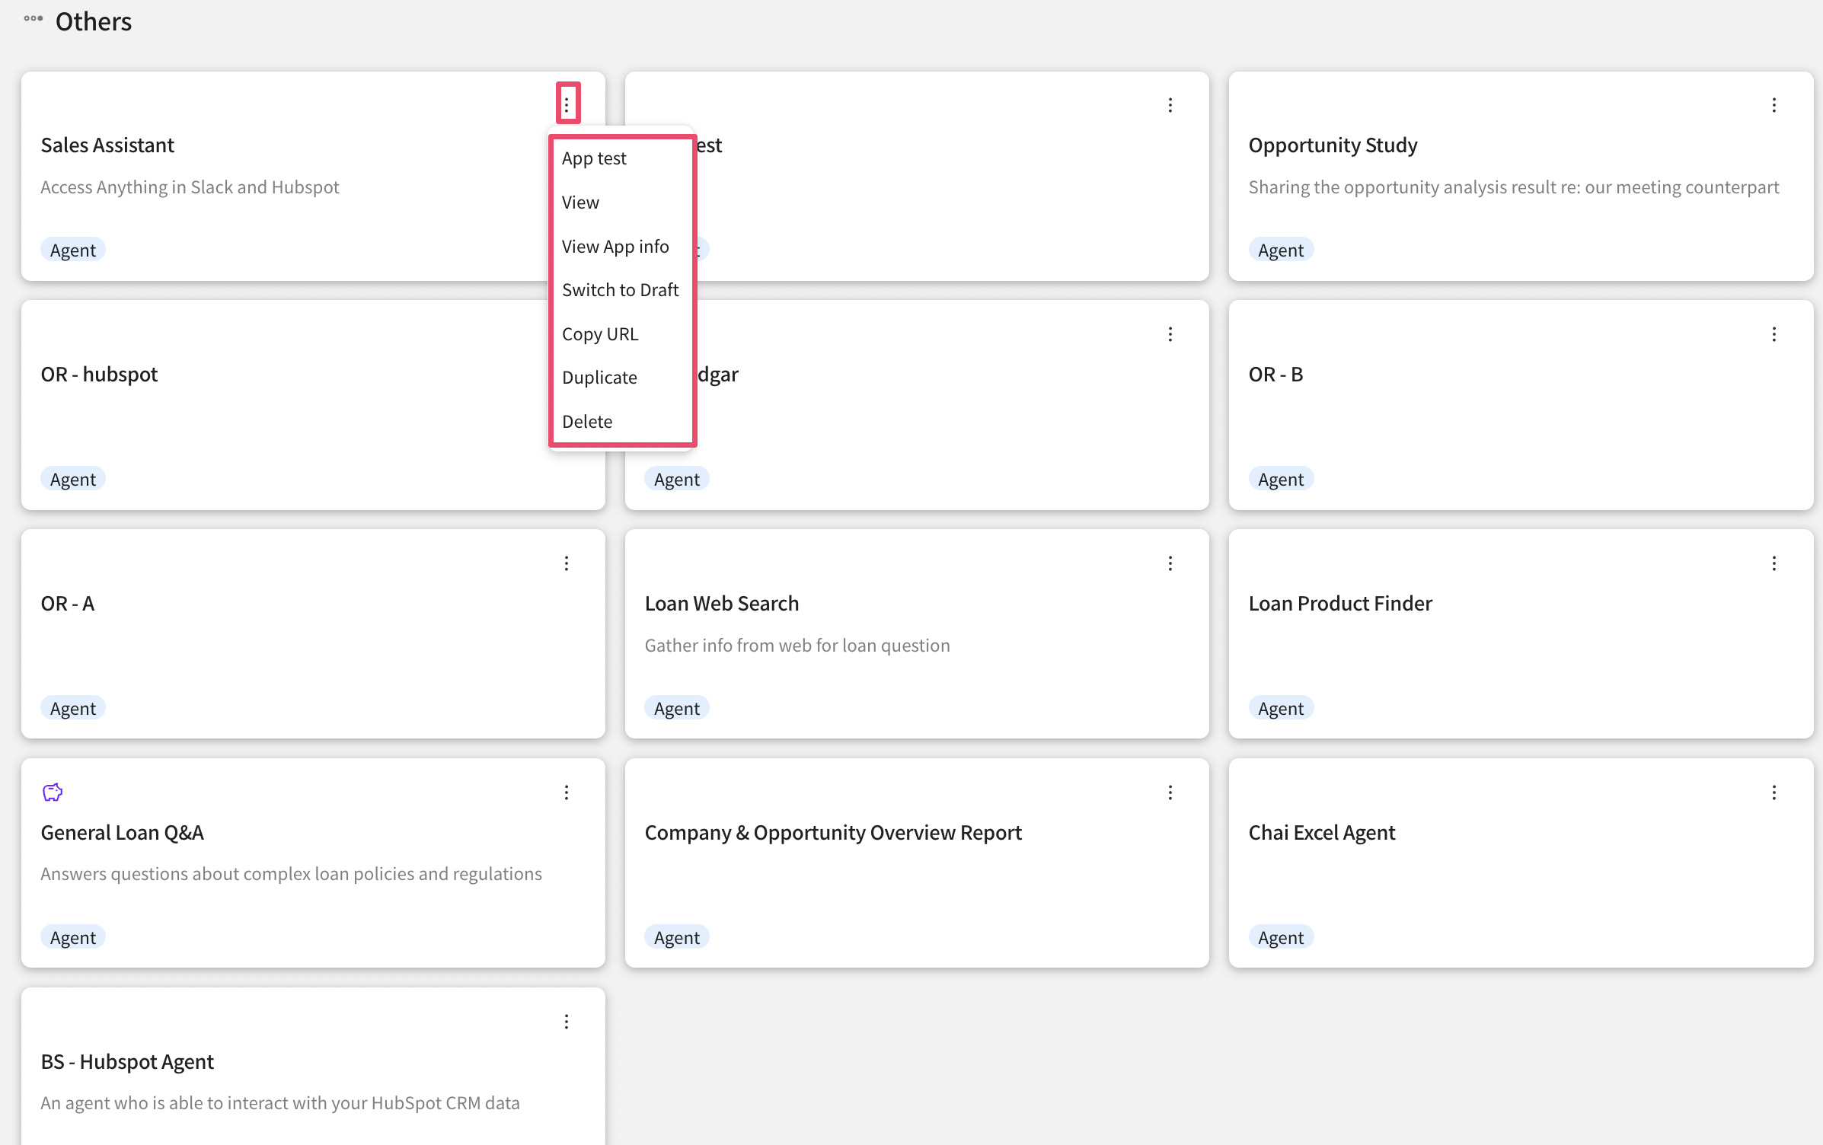Click the OR - A card's options icon
1823x1145 pixels.
tap(567, 563)
